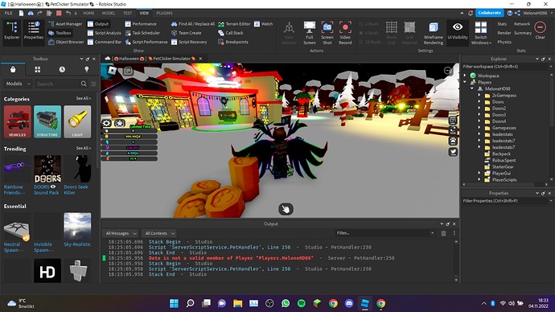Viewport: 555px width, 312px height.
Task: Open the Performance panel
Action: [141, 24]
